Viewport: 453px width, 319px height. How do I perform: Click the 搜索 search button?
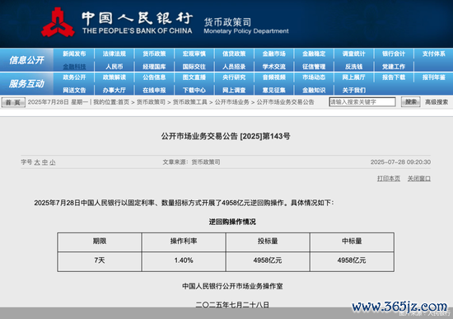click(x=410, y=102)
